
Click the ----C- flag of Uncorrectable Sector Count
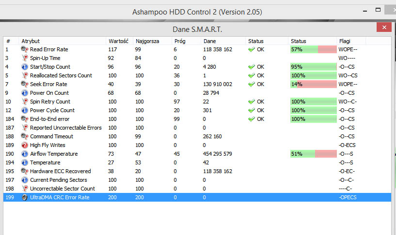click(345, 189)
